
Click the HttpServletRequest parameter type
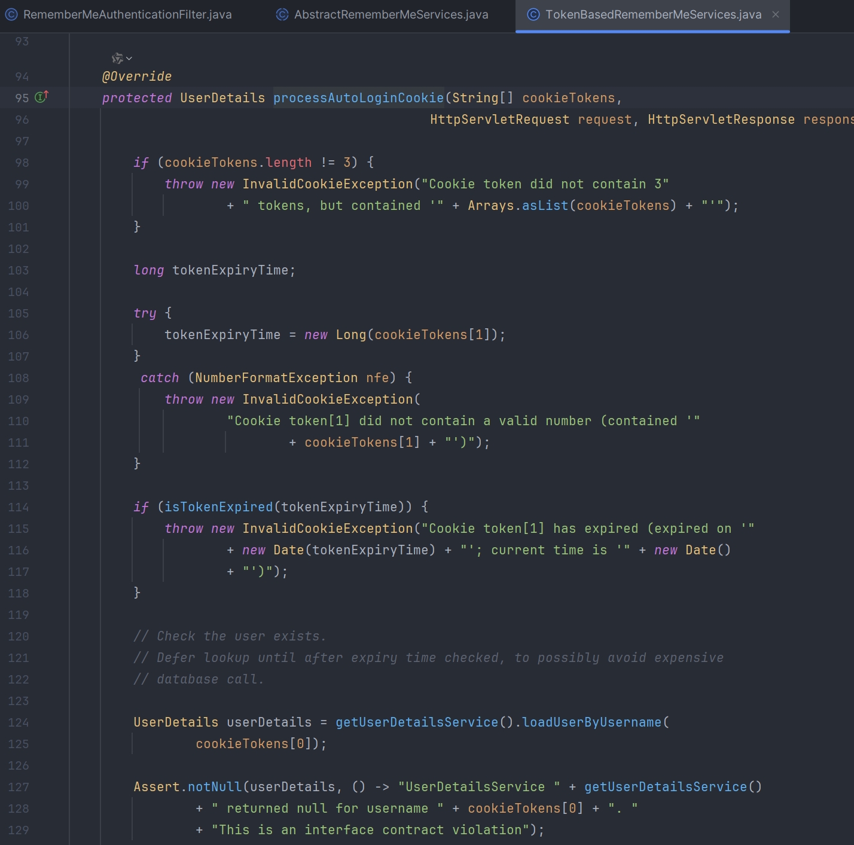(499, 120)
